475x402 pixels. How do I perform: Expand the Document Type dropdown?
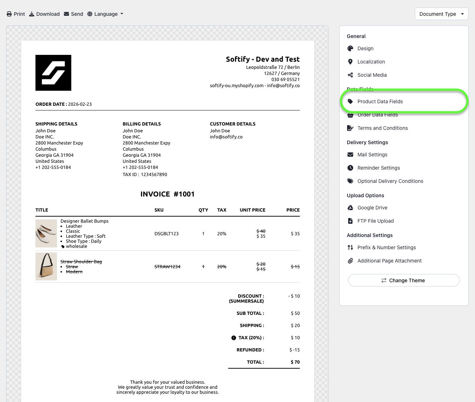[x=441, y=14]
